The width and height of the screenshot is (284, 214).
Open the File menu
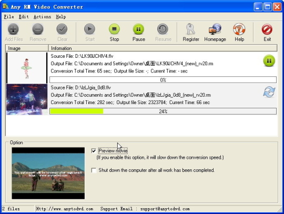9,17
